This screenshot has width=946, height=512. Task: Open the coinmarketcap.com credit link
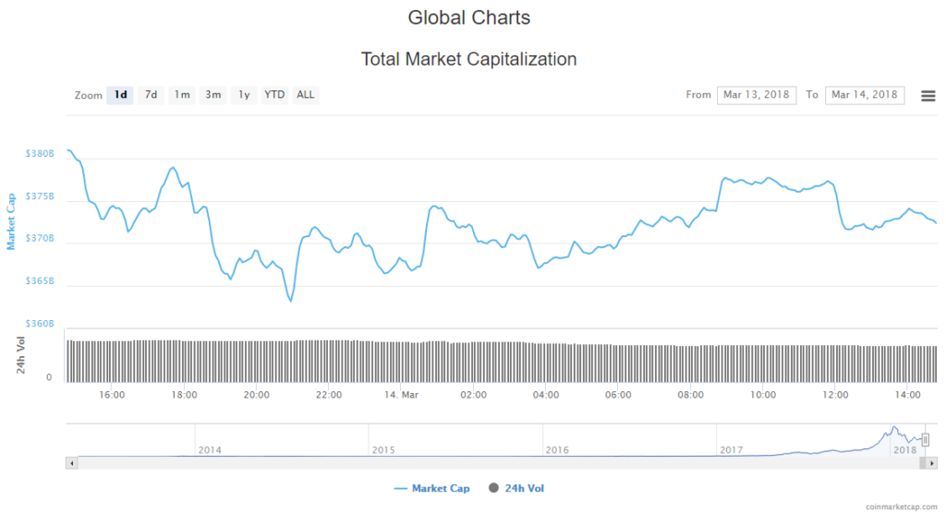coord(904,506)
